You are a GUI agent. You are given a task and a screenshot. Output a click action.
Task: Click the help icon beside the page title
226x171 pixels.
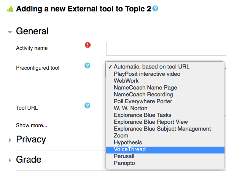point(155,8)
